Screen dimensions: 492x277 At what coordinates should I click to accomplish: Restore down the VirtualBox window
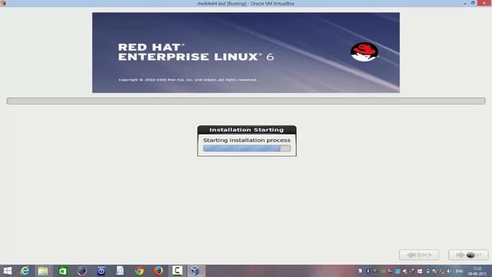[x=473, y=3]
